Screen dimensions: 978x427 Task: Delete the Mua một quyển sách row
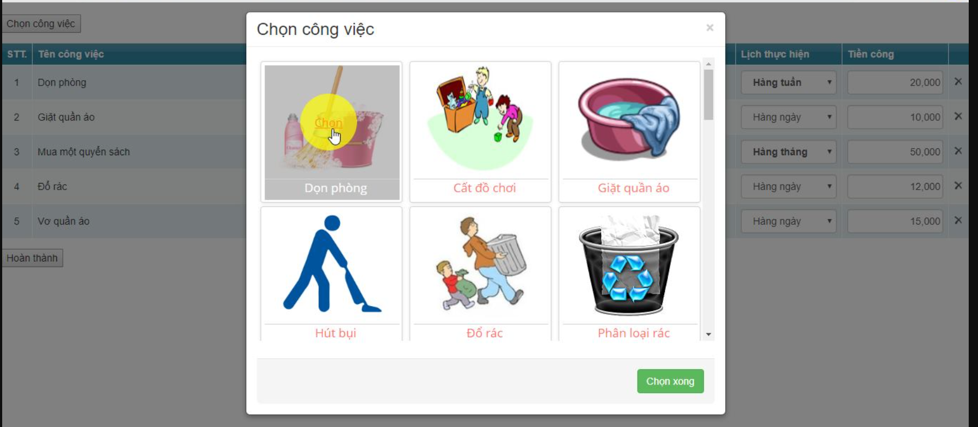(958, 151)
